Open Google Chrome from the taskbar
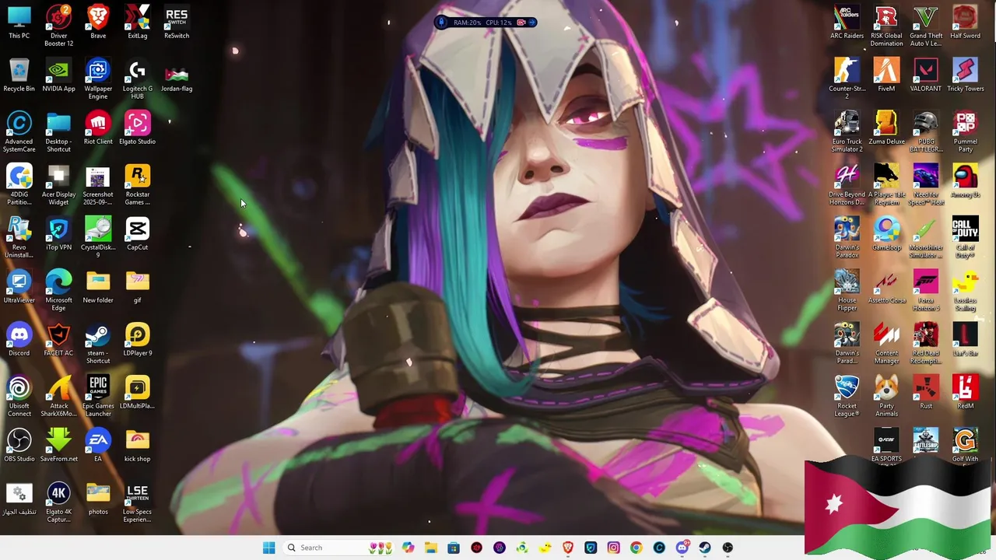Image resolution: width=996 pixels, height=560 pixels. (x=637, y=548)
